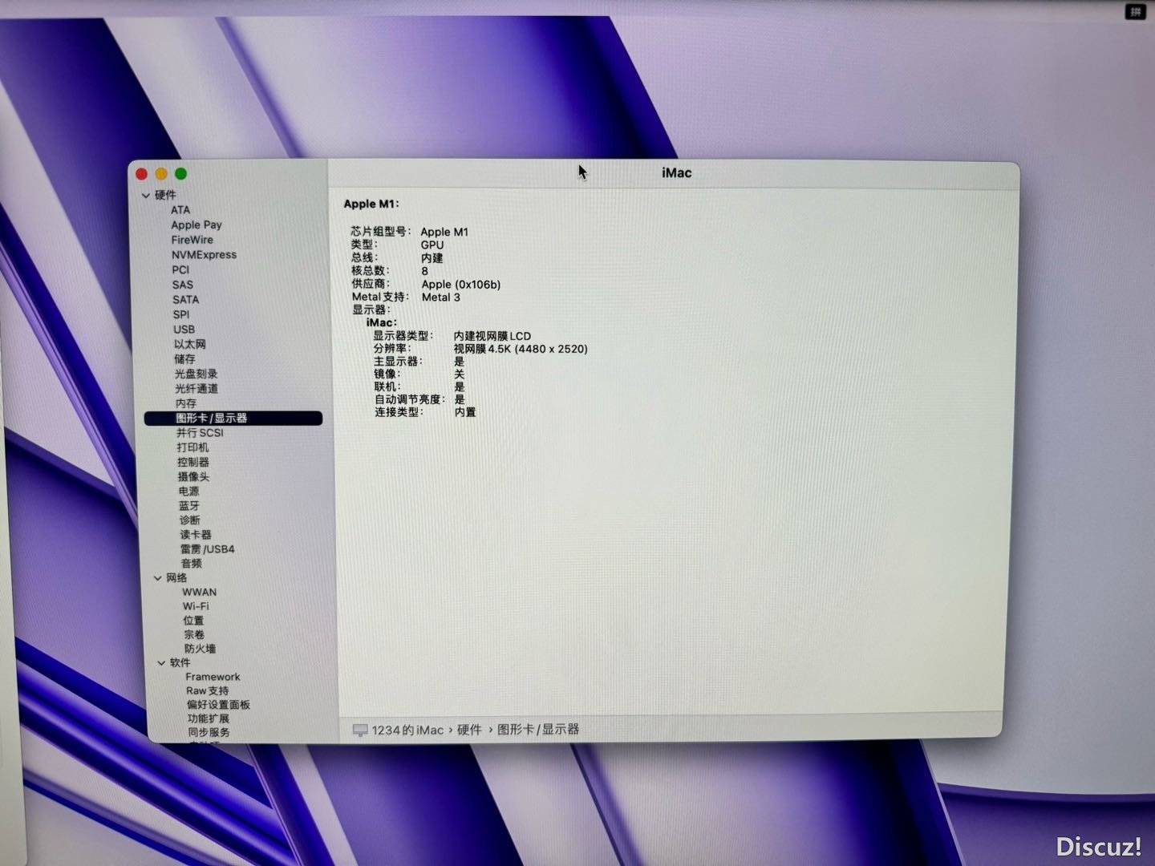Image resolution: width=1155 pixels, height=866 pixels.
Task: Open the 以太网 sidebar entry
Action: click(190, 344)
